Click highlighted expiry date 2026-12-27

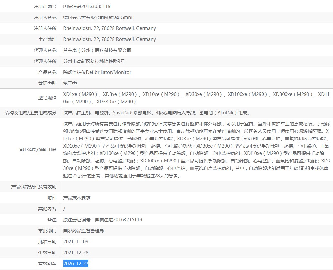click(76, 264)
